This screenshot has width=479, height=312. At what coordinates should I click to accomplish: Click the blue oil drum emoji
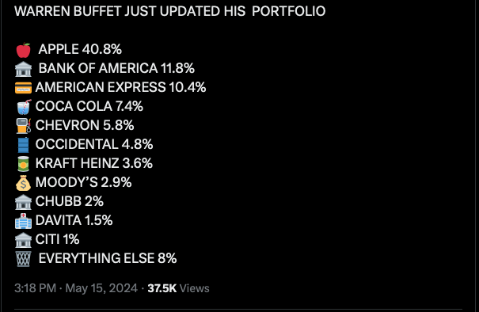click(23, 145)
